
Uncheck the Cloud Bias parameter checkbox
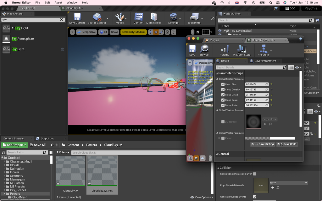pos(223,84)
